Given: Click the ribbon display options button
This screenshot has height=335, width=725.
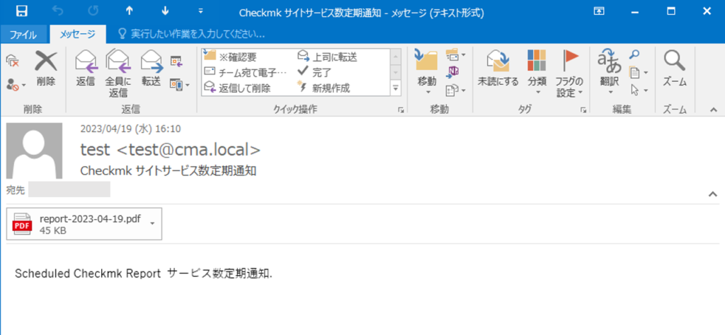Looking at the screenshot, I should tap(599, 11).
